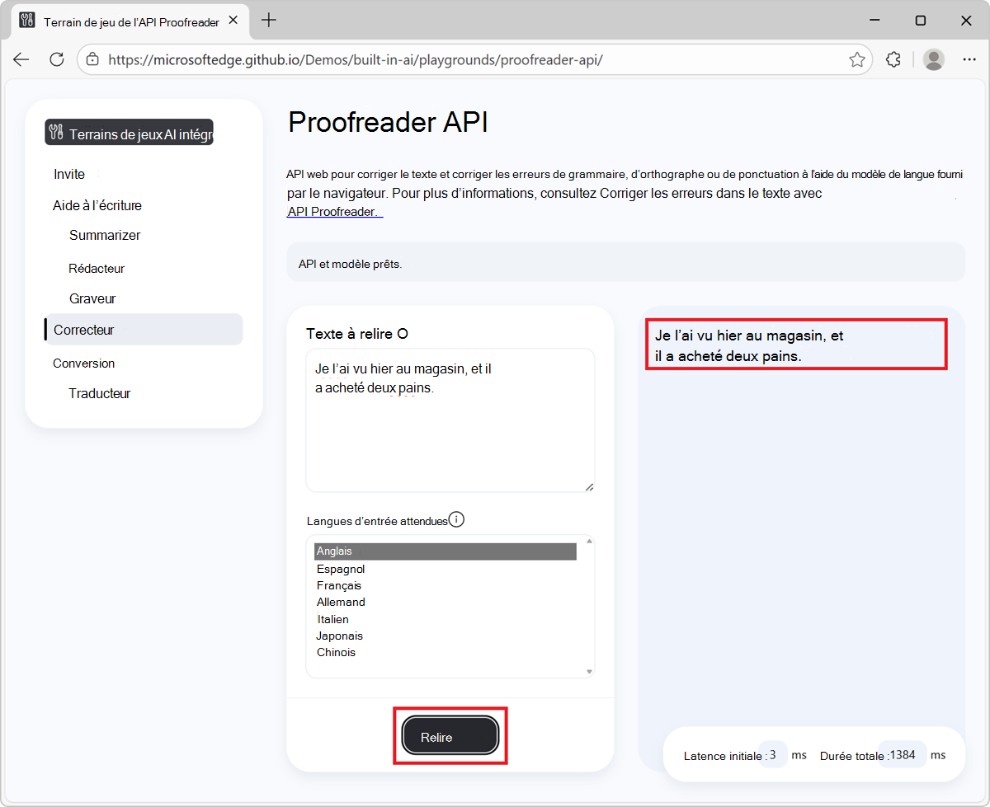The height and width of the screenshot is (807, 990).
Task: Click the Proofreader API page heading
Action: [x=388, y=122]
